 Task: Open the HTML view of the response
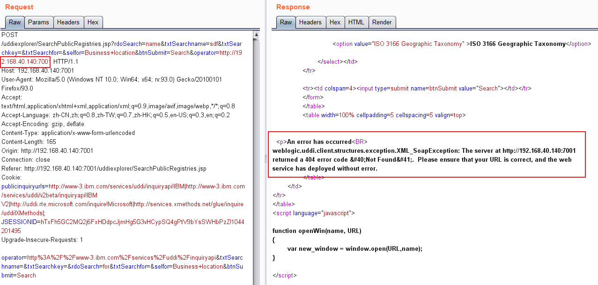pyautogui.click(x=356, y=22)
